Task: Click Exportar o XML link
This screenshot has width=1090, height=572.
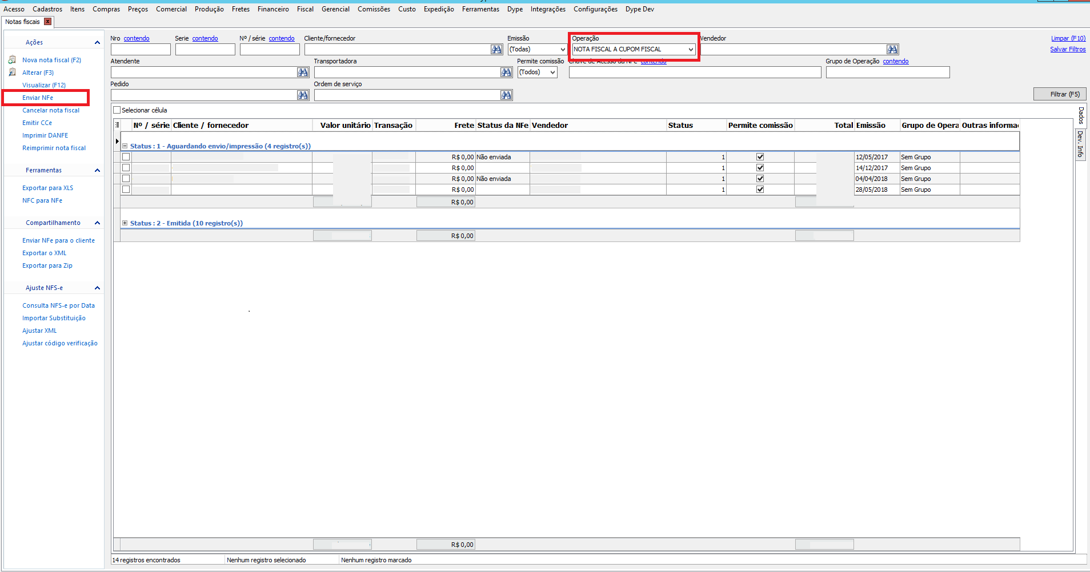Action: point(45,253)
